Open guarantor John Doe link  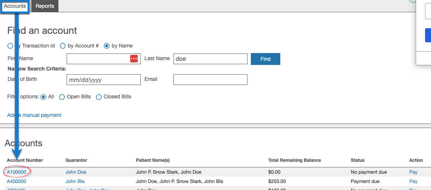[x=76, y=172]
